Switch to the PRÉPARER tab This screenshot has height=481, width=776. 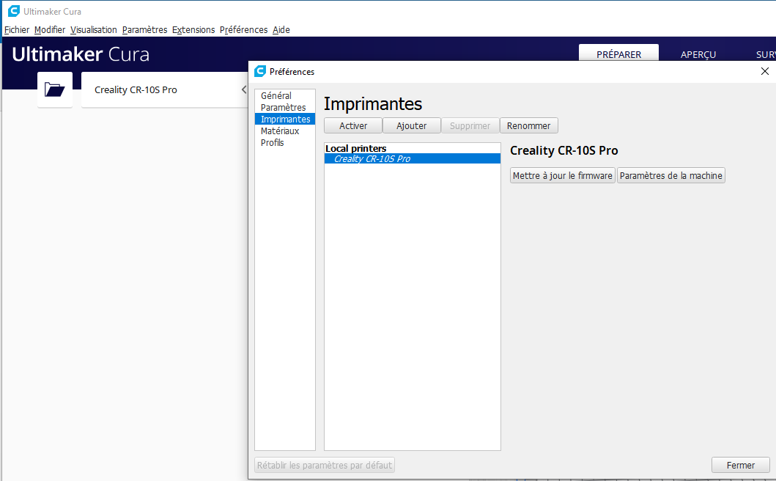[x=618, y=53]
